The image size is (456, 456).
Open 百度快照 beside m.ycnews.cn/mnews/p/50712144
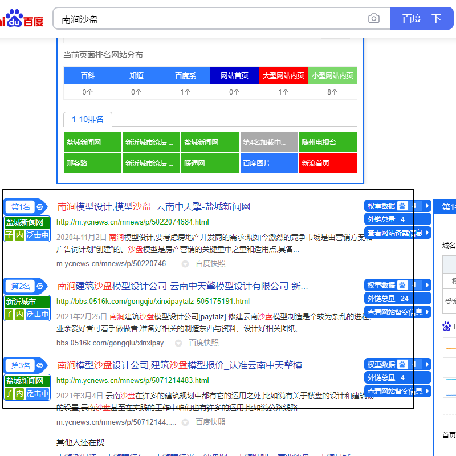pos(210,422)
